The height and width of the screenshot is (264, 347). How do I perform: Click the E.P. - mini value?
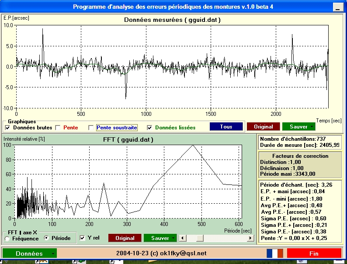point(291,199)
